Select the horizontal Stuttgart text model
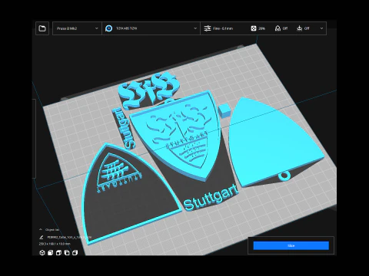The height and width of the screenshot is (276, 369). (211, 198)
